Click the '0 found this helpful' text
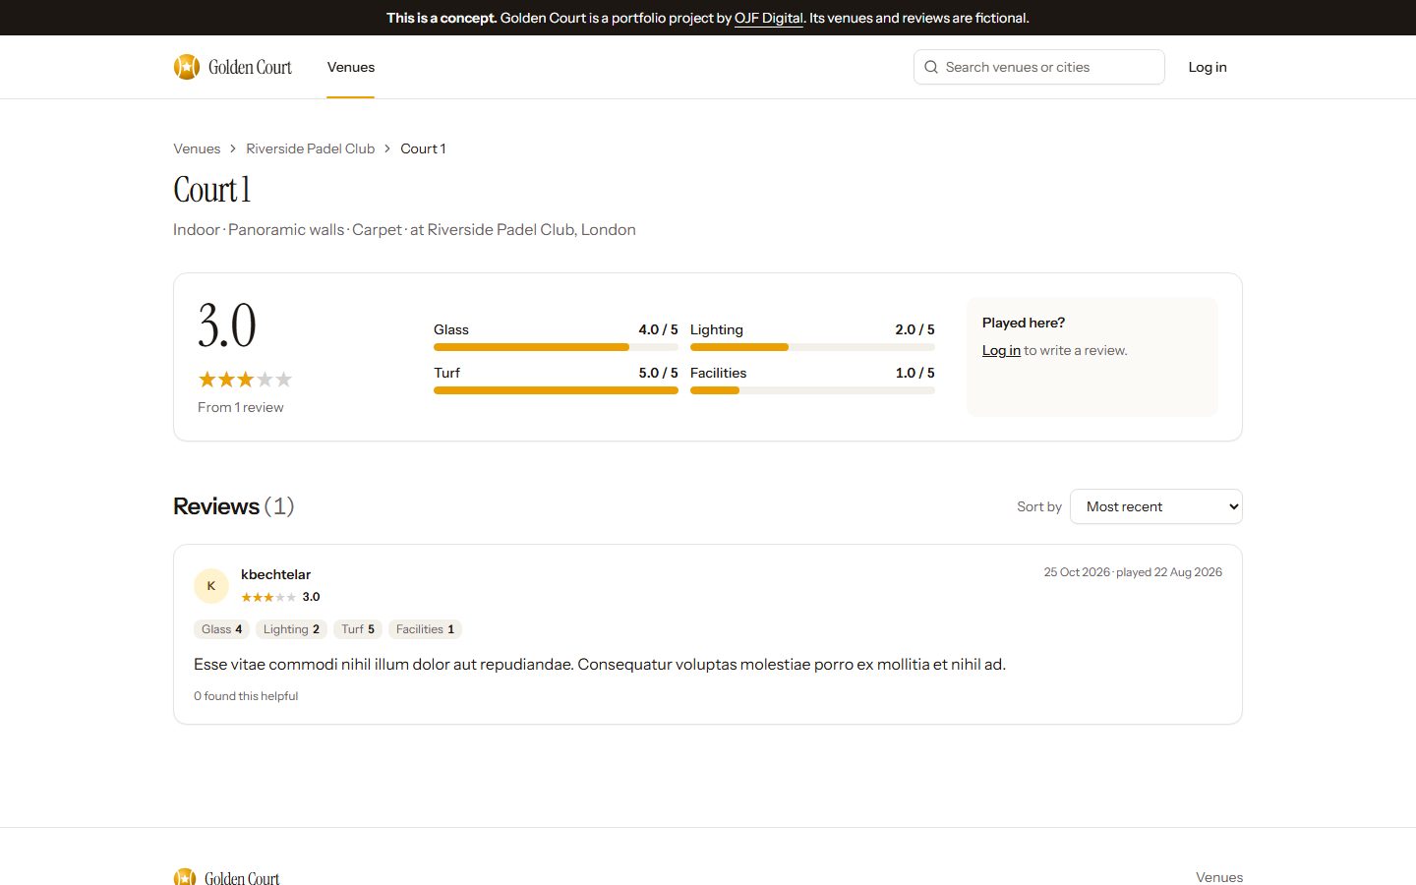1416x885 pixels. point(246,696)
